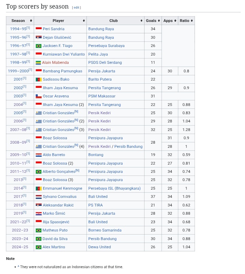Click reference [1] next to 2017 season
The image size is (245, 274).
(24, 195)
